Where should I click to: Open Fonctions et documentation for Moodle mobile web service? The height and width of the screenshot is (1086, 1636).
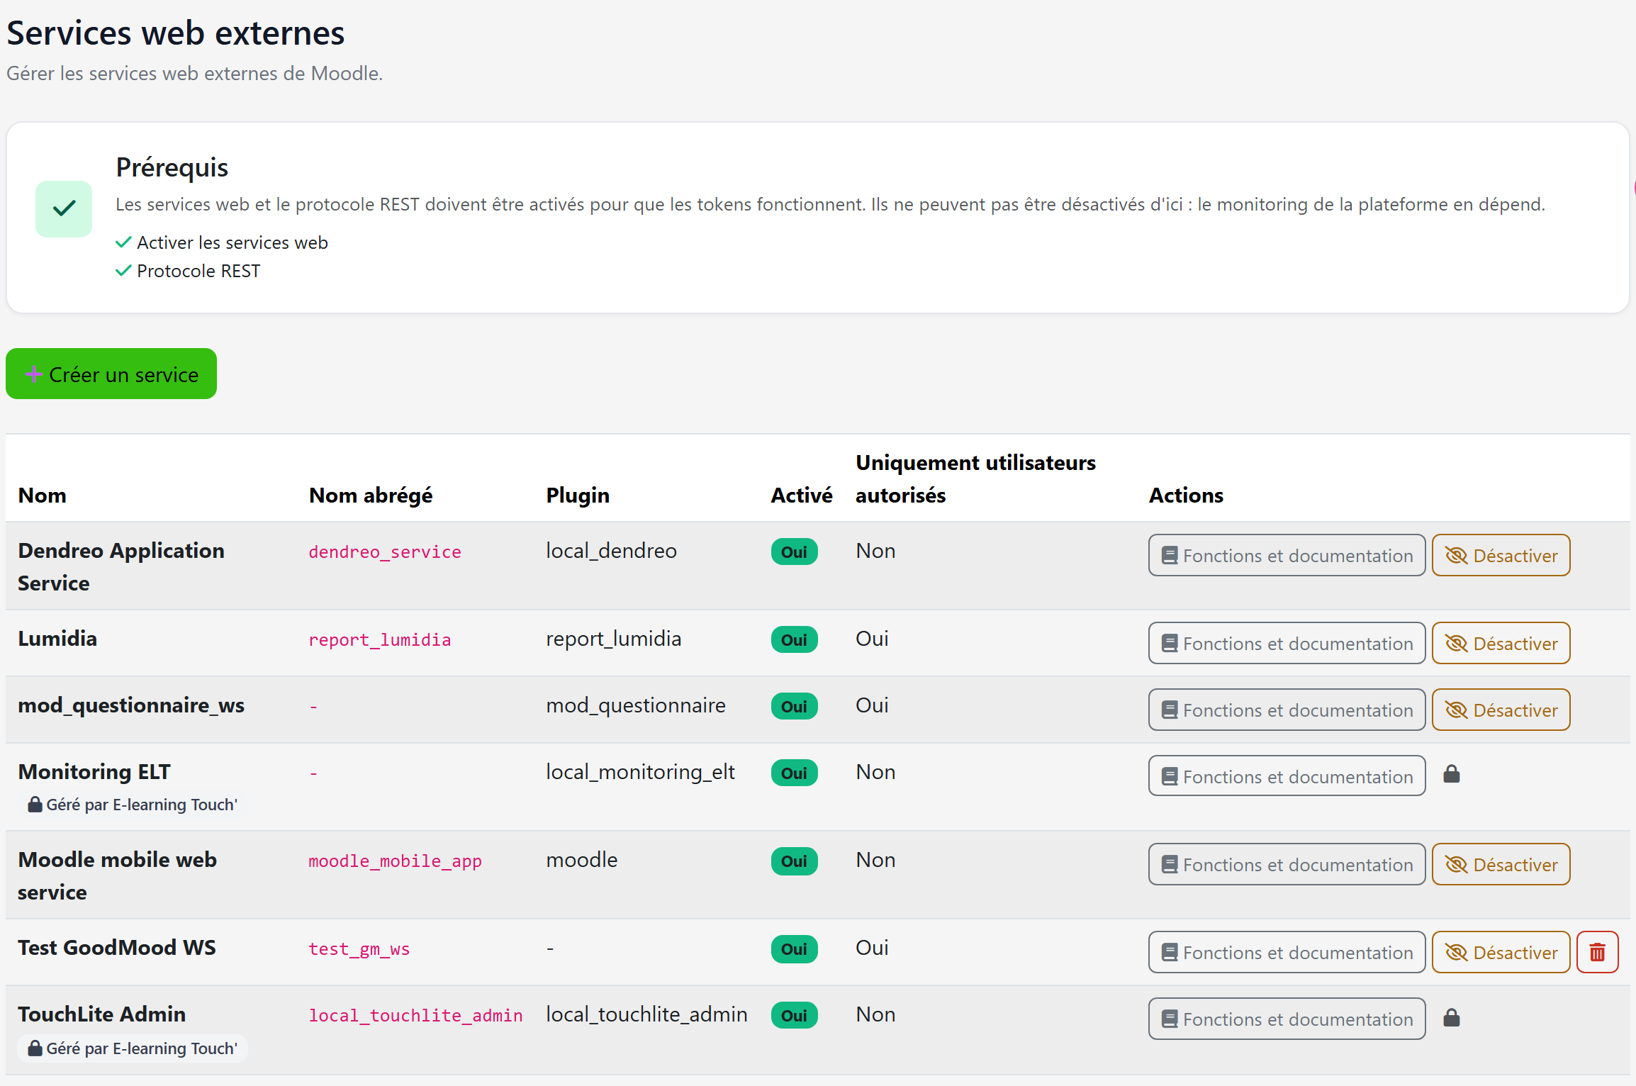point(1287,864)
